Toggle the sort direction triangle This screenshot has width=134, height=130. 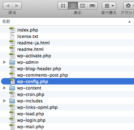point(129,21)
